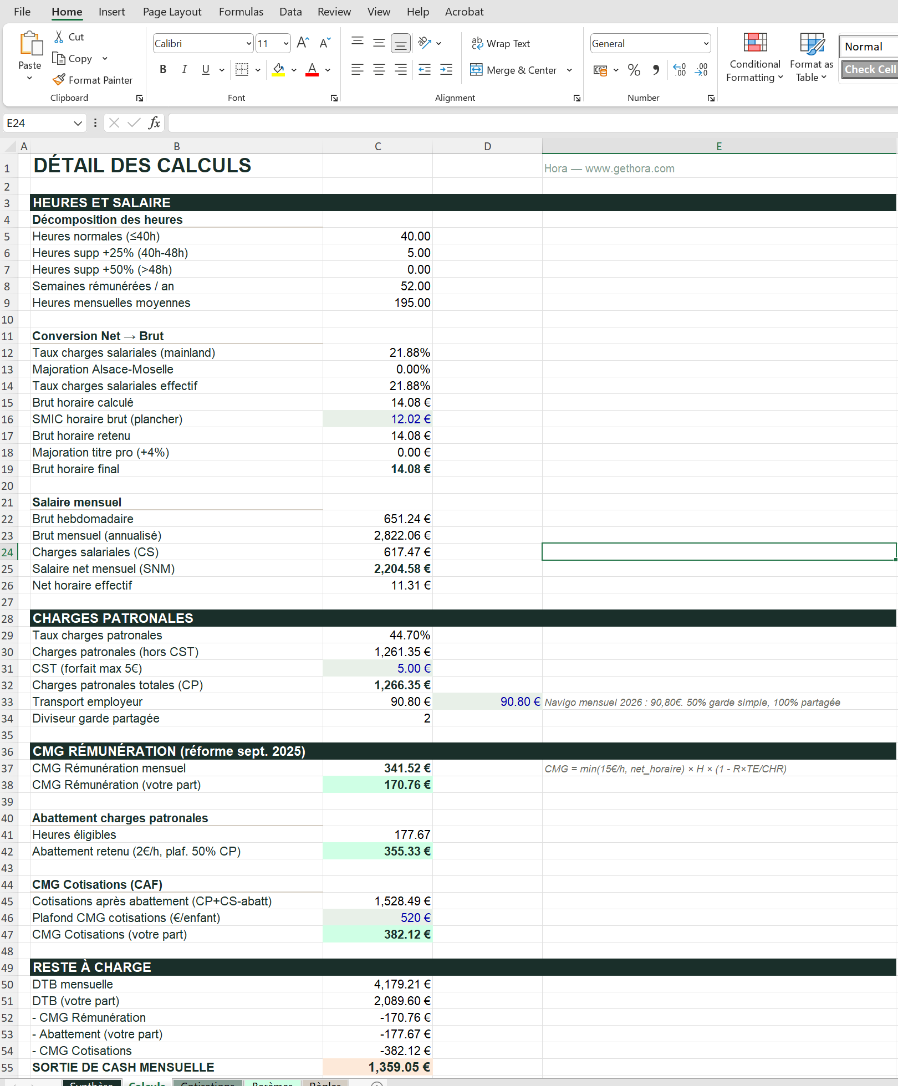This screenshot has height=1086, width=898.
Task: Activate the Format Painter
Action: pyautogui.click(x=93, y=80)
